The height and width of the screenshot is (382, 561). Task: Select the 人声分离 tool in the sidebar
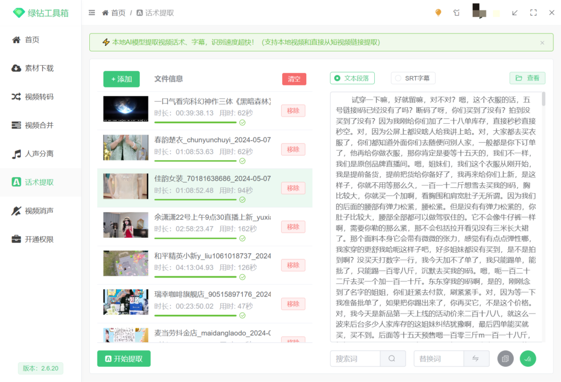[40, 154]
